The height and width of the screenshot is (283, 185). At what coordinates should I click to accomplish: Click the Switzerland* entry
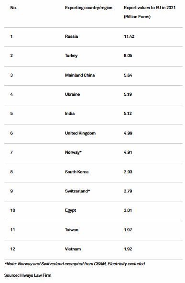coord(77,191)
